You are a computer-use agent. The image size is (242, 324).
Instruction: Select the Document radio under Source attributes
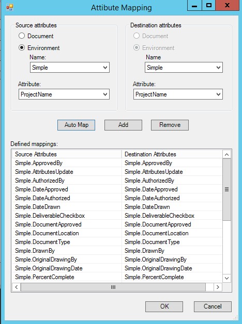(x=22, y=36)
